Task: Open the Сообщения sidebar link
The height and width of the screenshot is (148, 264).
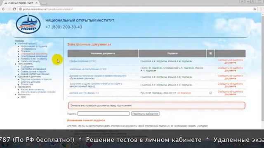Action: [27, 67]
